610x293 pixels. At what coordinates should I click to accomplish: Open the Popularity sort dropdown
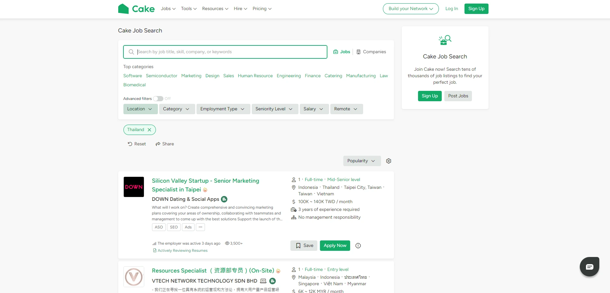coord(362,161)
